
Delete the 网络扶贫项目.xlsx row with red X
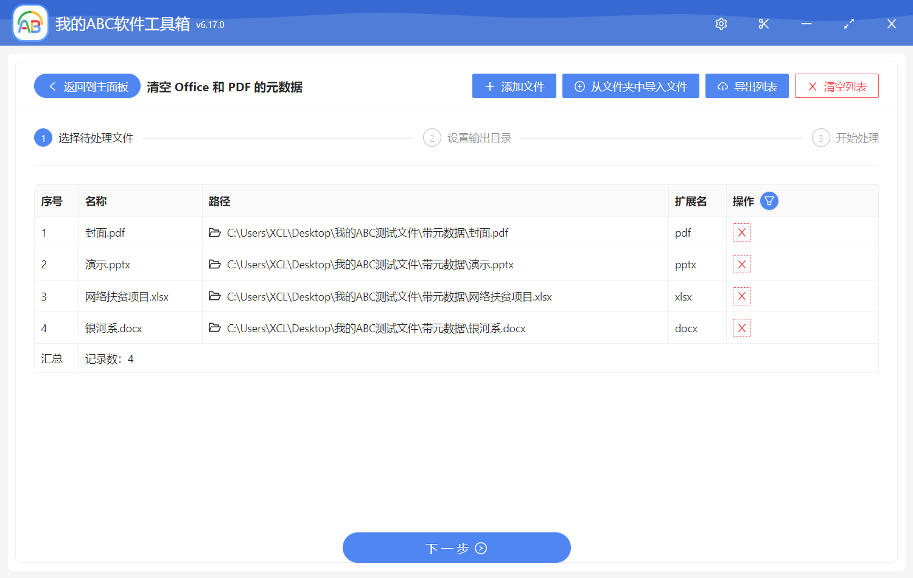(741, 296)
